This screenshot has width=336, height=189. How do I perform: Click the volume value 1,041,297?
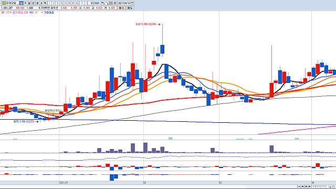pyautogui.click(x=7, y=8)
